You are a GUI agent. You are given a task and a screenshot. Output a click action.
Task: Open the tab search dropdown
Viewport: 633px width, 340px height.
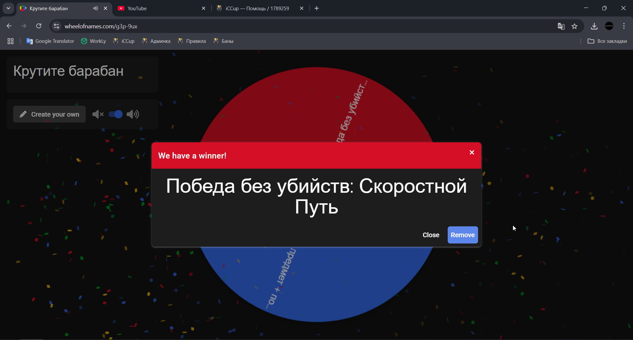coord(8,8)
